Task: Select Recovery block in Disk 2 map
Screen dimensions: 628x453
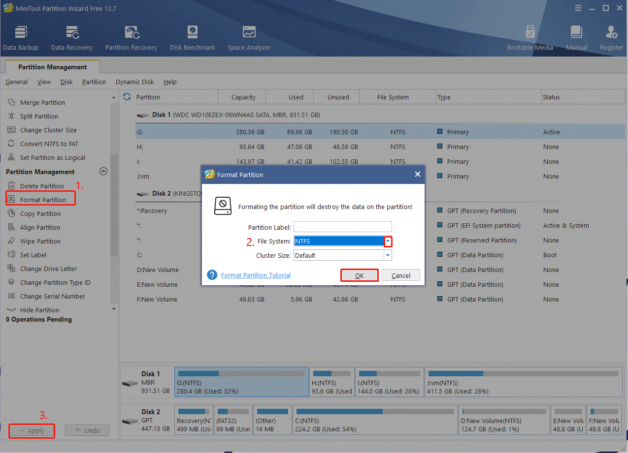Action: click(194, 420)
